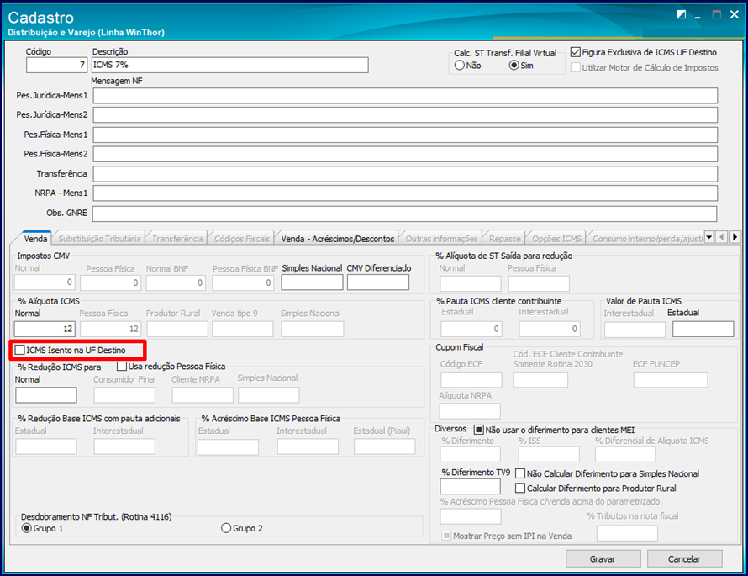This screenshot has height=576, width=748.
Task: Open the Outras informações tab
Action: (x=442, y=239)
